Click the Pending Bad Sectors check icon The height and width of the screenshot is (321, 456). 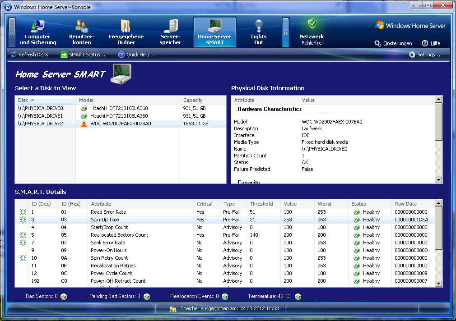[147, 296]
